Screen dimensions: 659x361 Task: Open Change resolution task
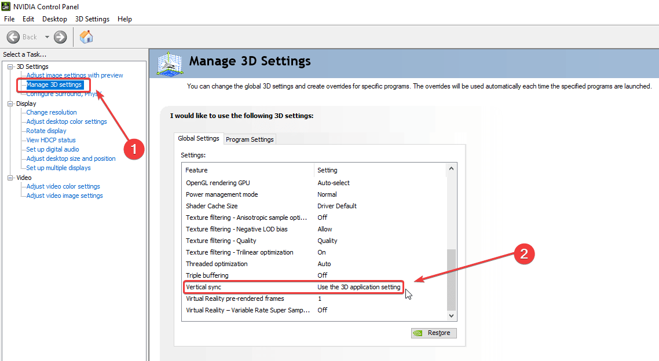(52, 112)
